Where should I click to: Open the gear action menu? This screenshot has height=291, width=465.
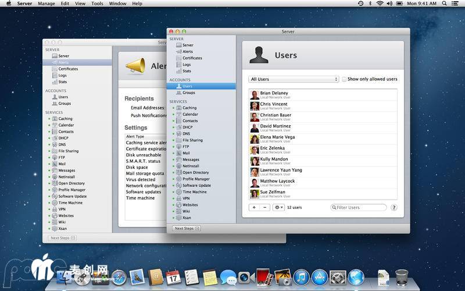(x=278, y=207)
